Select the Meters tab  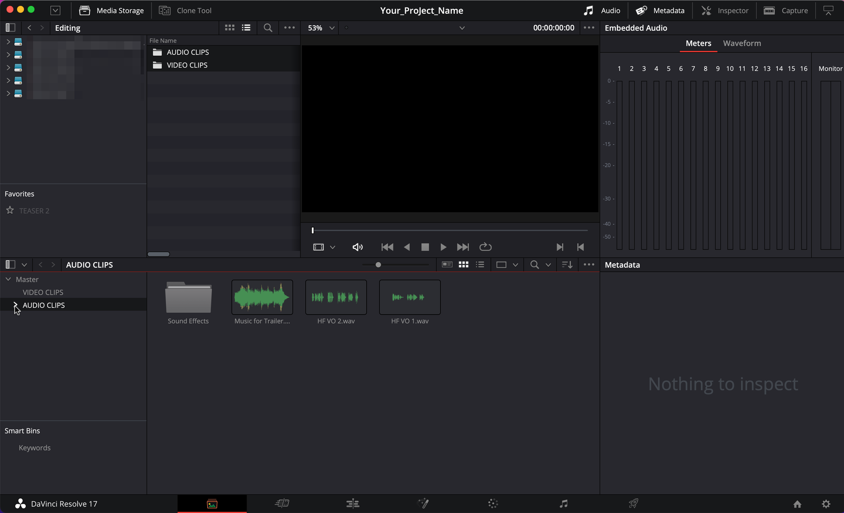(x=698, y=43)
